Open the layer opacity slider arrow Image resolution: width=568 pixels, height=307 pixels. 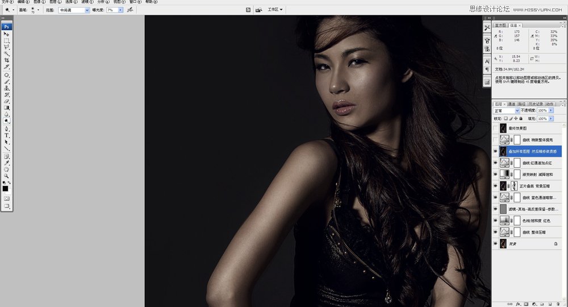coord(551,110)
